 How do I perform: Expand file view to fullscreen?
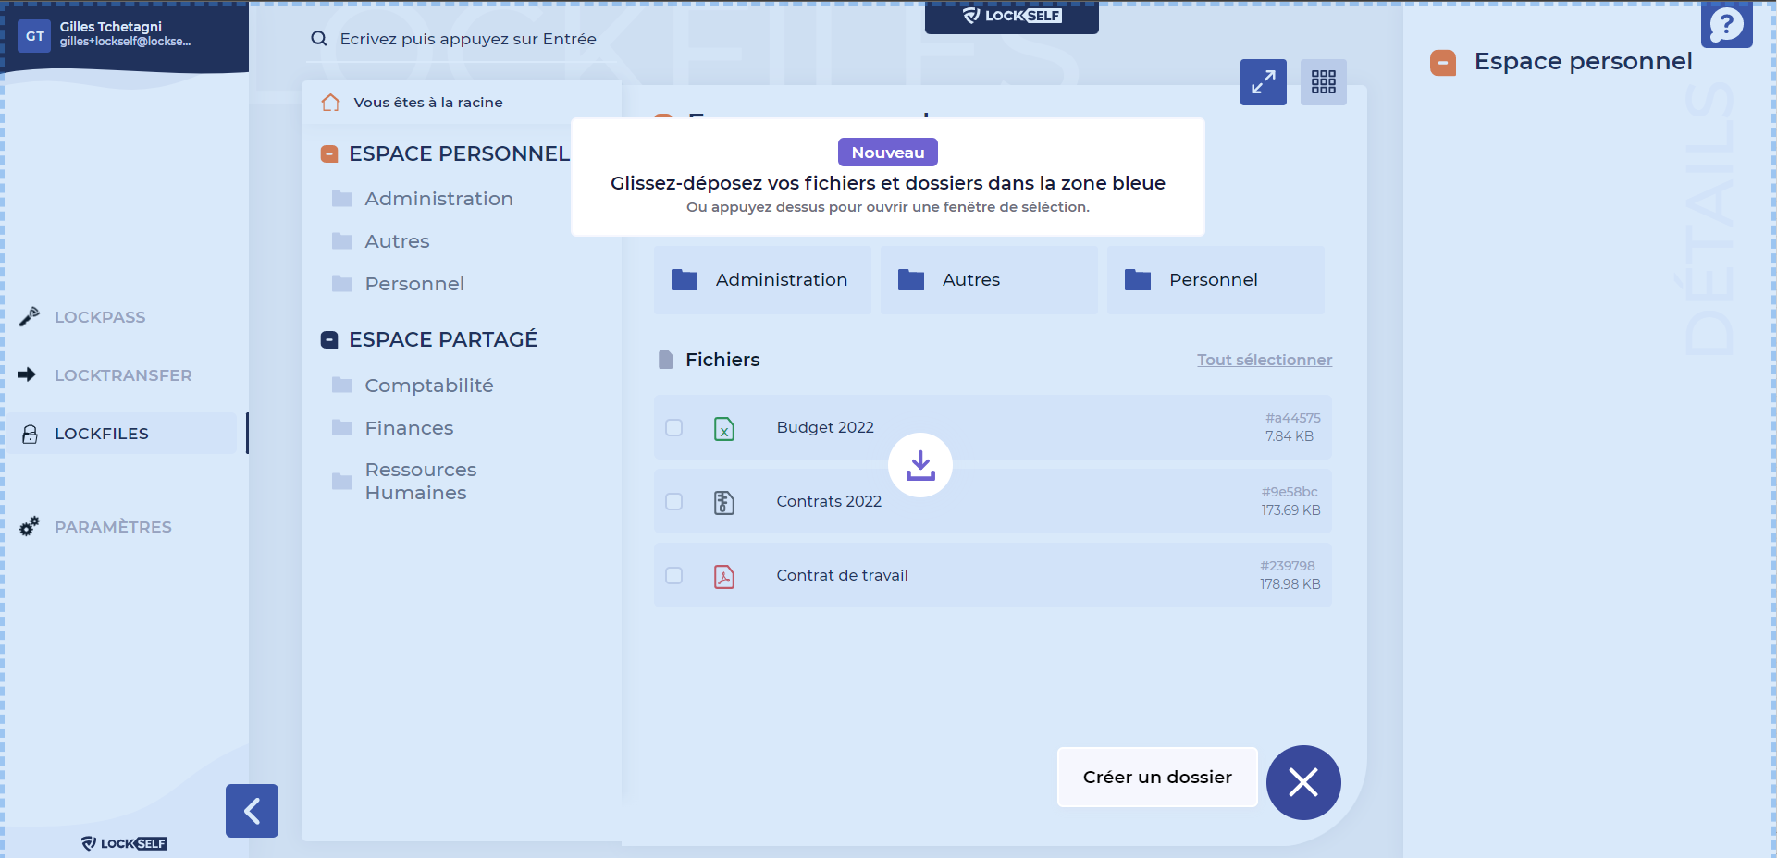[x=1263, y=82]
